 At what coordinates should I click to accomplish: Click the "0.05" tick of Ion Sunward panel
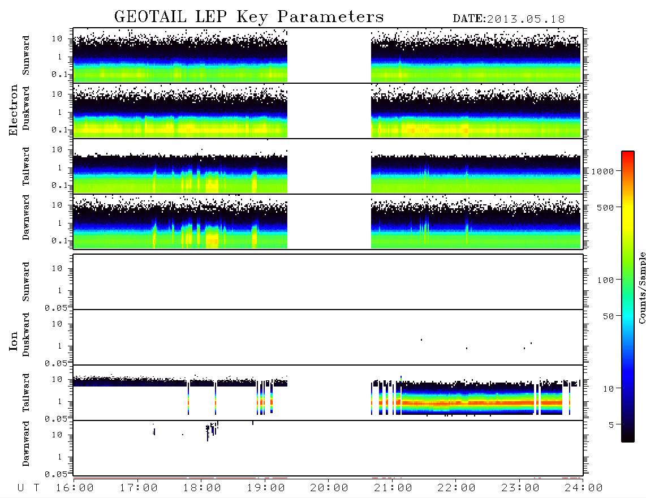click(55, 308)
